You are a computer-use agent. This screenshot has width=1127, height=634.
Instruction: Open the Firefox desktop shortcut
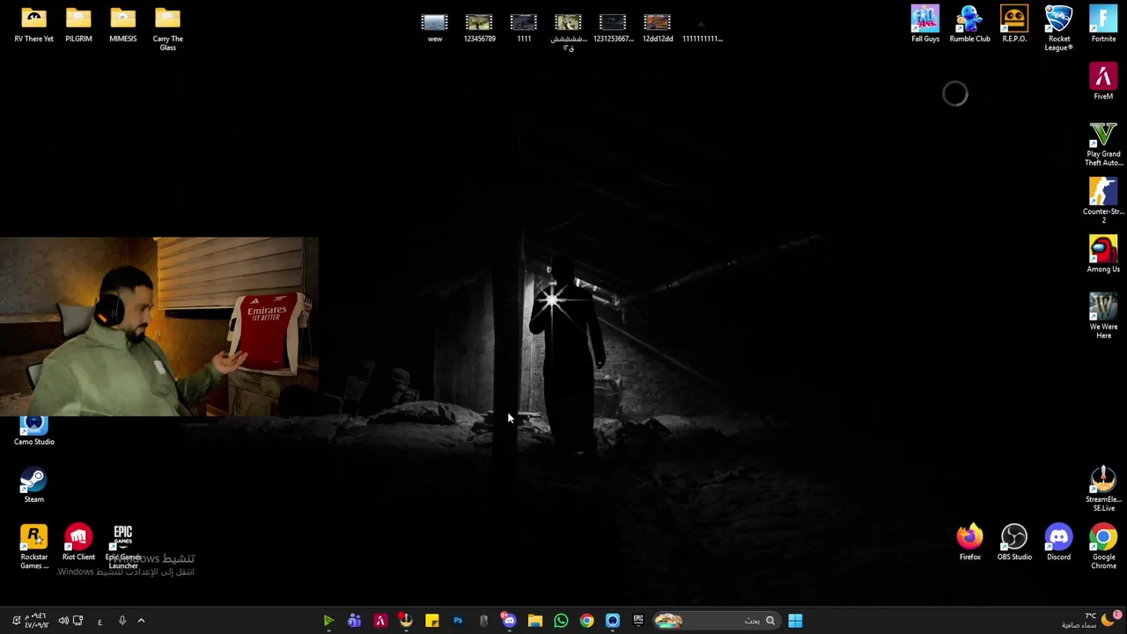(x=969, y=542)
